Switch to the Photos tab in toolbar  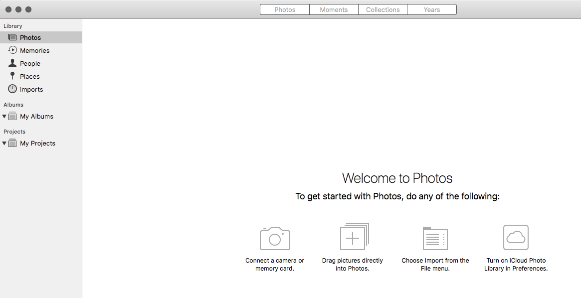tap(285, 9)
